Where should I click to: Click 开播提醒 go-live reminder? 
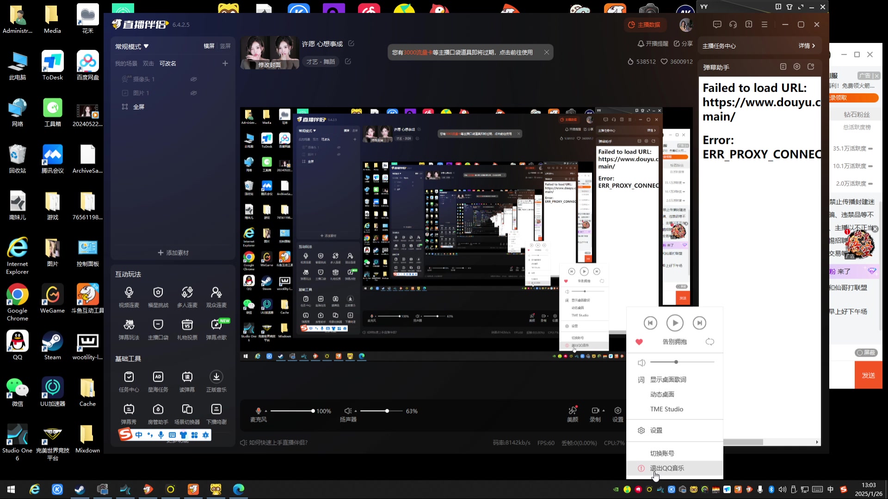653,43
